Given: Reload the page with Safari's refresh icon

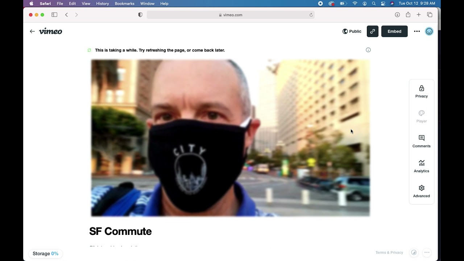Looking at the screenshot, I should 311,15.
